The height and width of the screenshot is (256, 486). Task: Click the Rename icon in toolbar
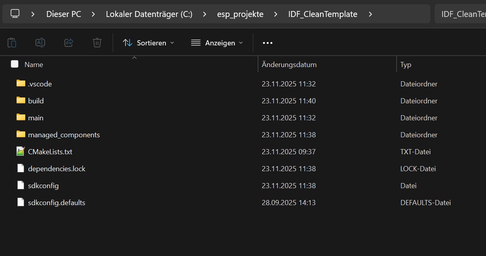(x=40, y=43)
